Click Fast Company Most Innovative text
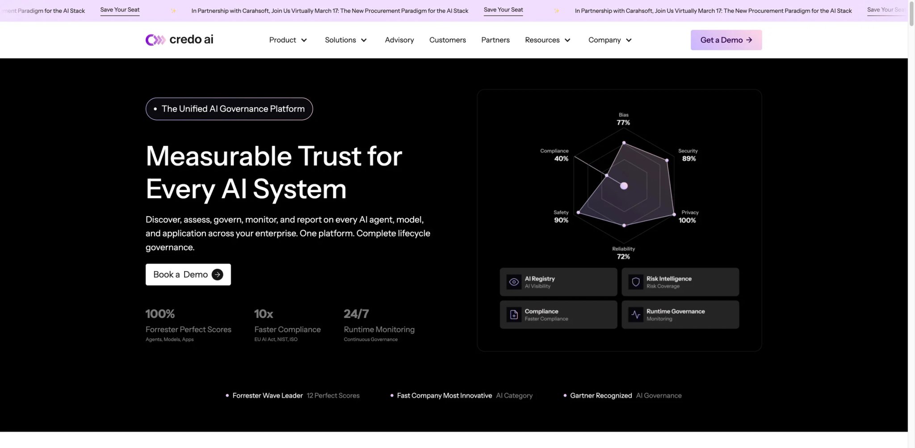Screen dimensions: 915x448 (445, 396)
